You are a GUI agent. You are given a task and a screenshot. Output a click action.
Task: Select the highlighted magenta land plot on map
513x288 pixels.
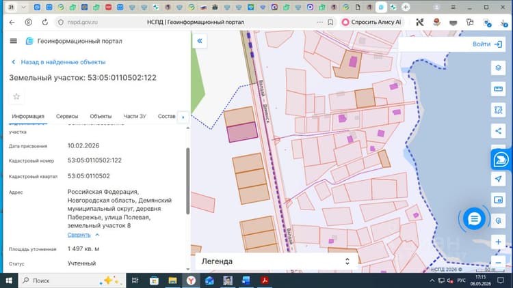coord(242,132)
